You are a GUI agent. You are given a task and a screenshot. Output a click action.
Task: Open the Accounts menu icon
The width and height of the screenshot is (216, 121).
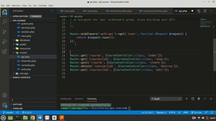point(4,95)
